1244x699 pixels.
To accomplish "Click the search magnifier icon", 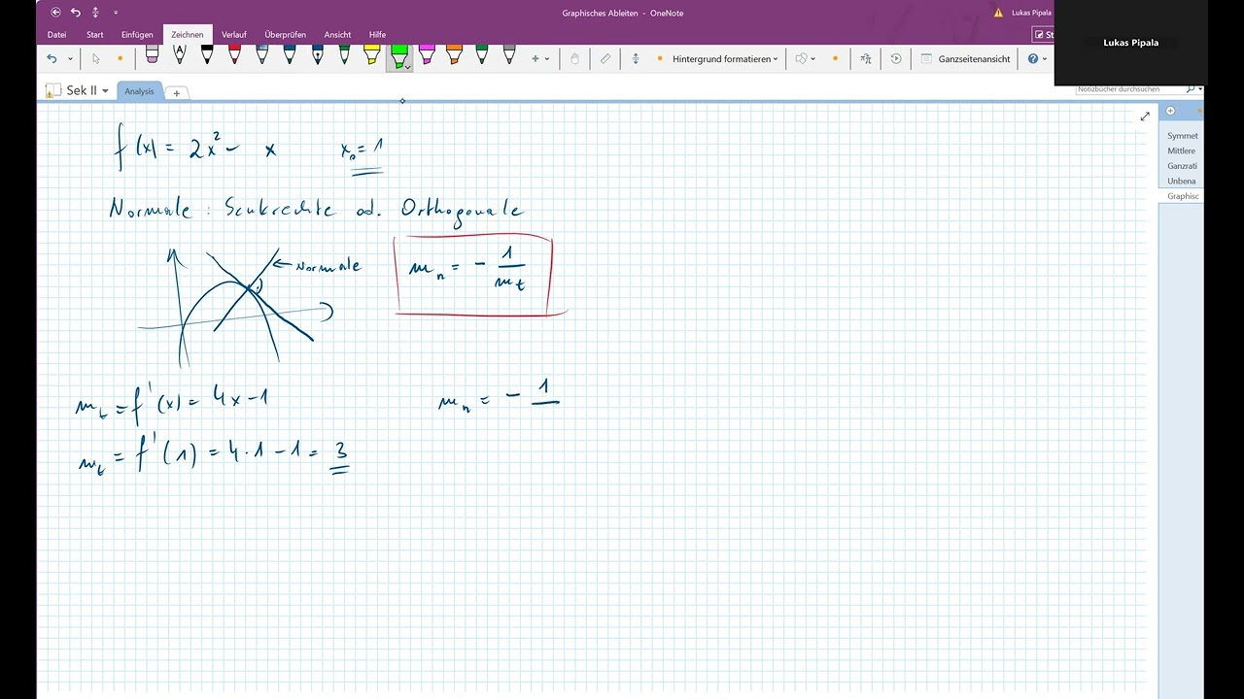I will pyautogui.click(x=1190, y=88).
